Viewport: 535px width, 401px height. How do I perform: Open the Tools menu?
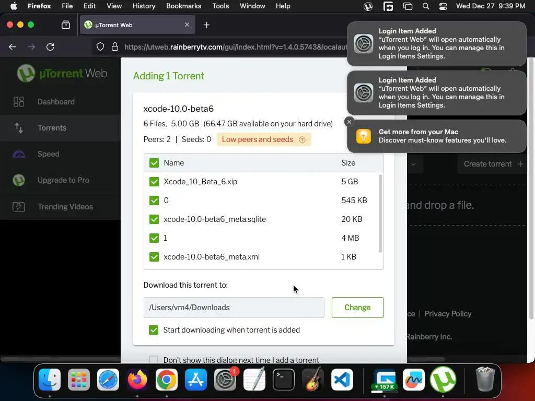coord(220,6)
